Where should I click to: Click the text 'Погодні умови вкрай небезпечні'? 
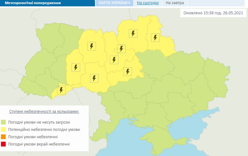[39, 144]
